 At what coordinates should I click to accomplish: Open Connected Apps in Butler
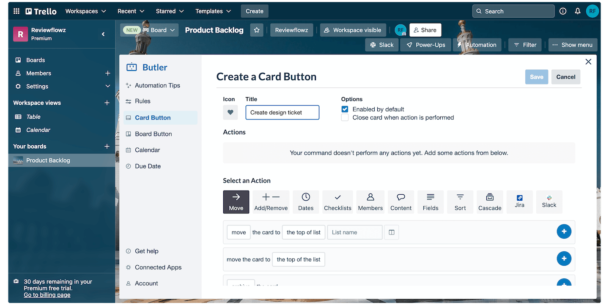(158, 267)
